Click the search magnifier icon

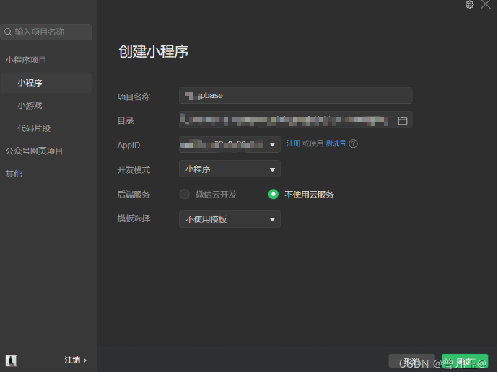pyautogui.click(x=8, y=32)
